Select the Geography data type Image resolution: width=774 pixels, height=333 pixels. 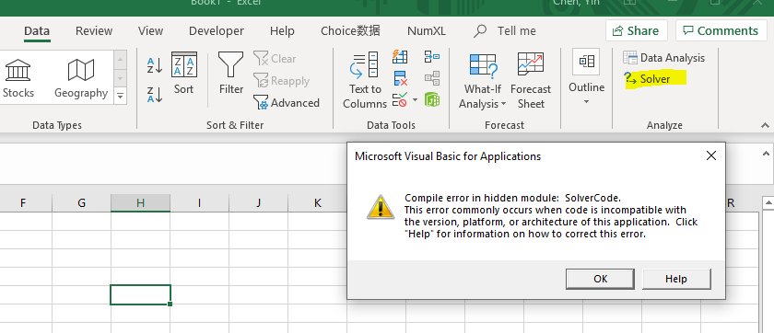point(81,78)
